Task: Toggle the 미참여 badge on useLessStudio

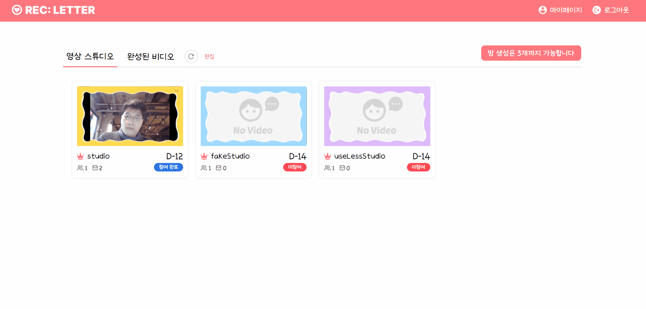Action: tap(418, 167)
